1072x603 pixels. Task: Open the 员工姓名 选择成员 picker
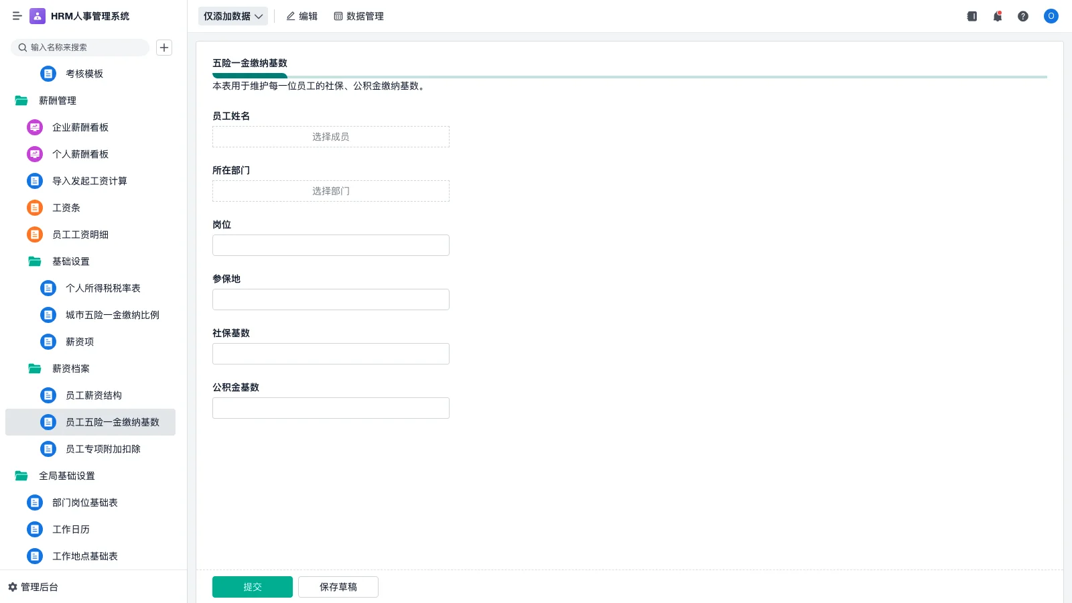click(330, 136)
